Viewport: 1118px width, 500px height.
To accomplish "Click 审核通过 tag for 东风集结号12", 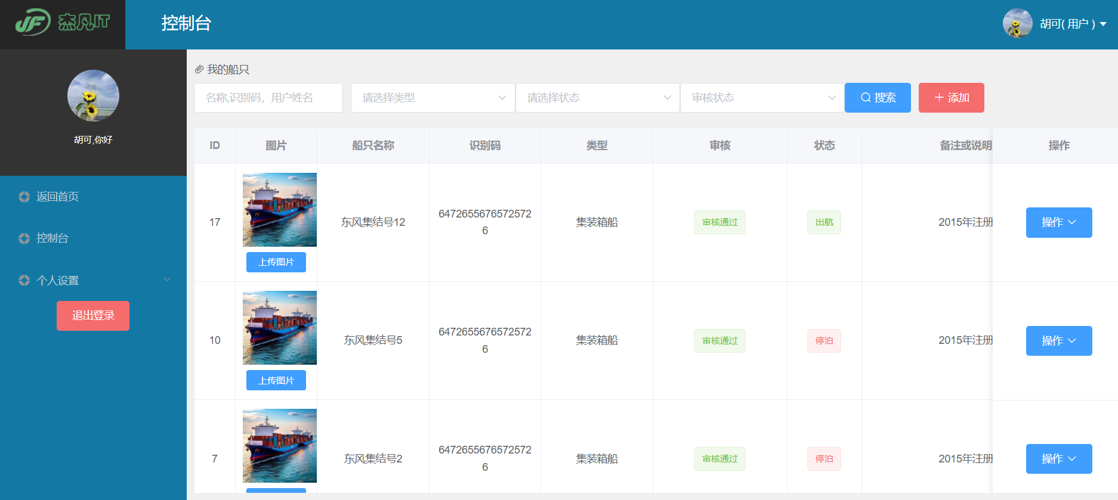I will click(x=719, y=222).
